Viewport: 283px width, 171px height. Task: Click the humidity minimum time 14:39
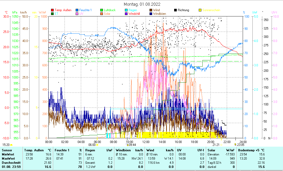60,154
